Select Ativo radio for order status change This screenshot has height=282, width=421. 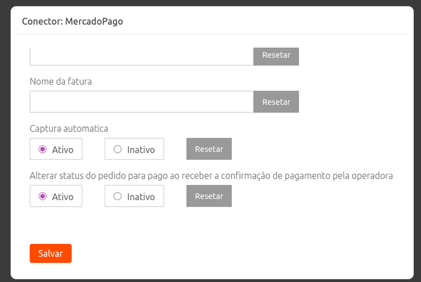pyautogui.click(x=43, y=196)
